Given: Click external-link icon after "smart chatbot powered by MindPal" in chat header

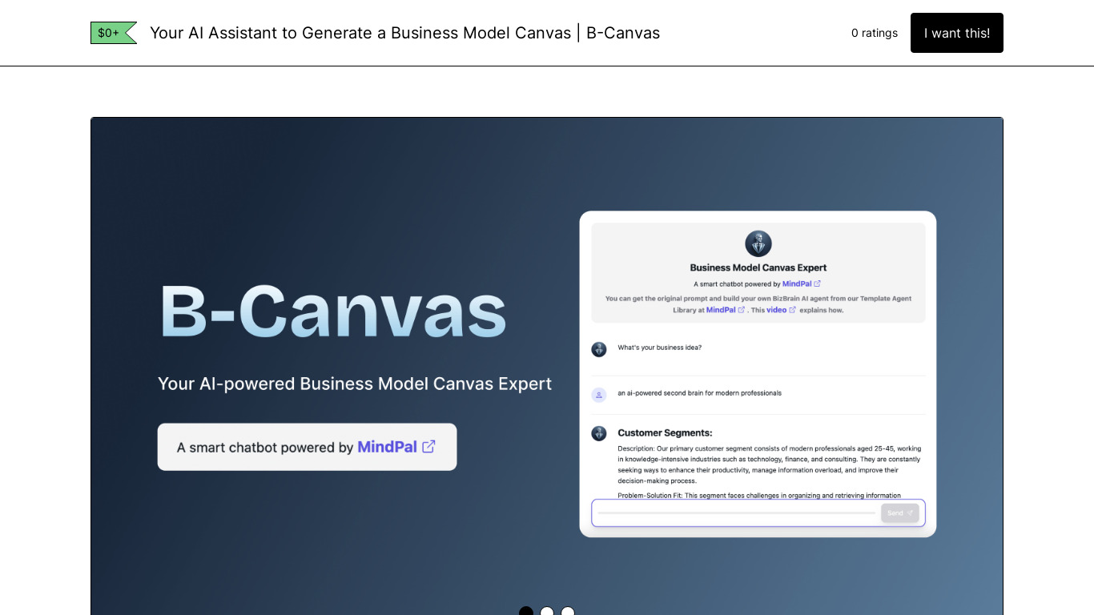Looking at the screenshot, I should [x=818, y=283].
